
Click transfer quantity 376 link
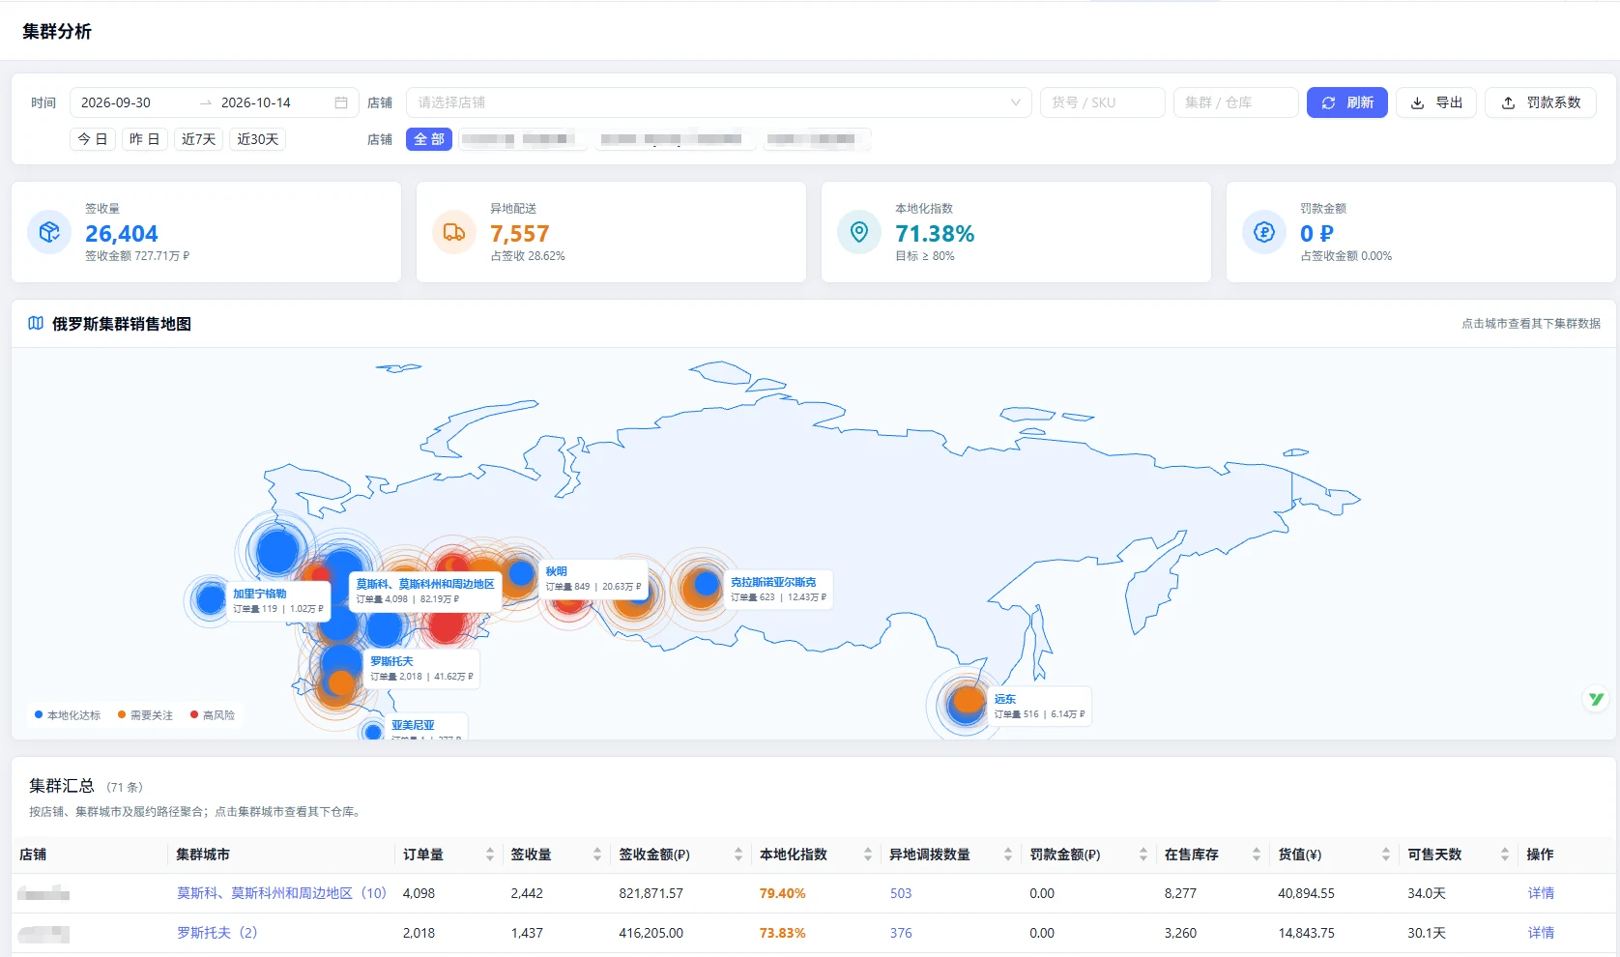[x=901, y=933]
